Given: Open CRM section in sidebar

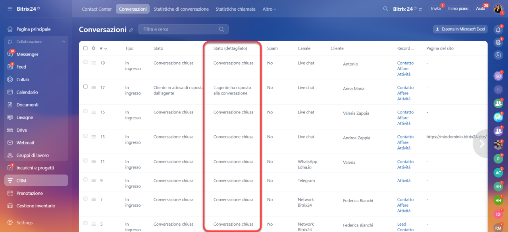Looking at the screenshot, I should pyautogui.click(x=36, y=180).
